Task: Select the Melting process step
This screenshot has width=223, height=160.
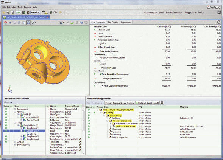Action: pyautogui.click(x=116, y=118)
